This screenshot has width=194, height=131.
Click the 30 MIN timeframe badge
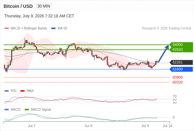[x=44, y=6]
